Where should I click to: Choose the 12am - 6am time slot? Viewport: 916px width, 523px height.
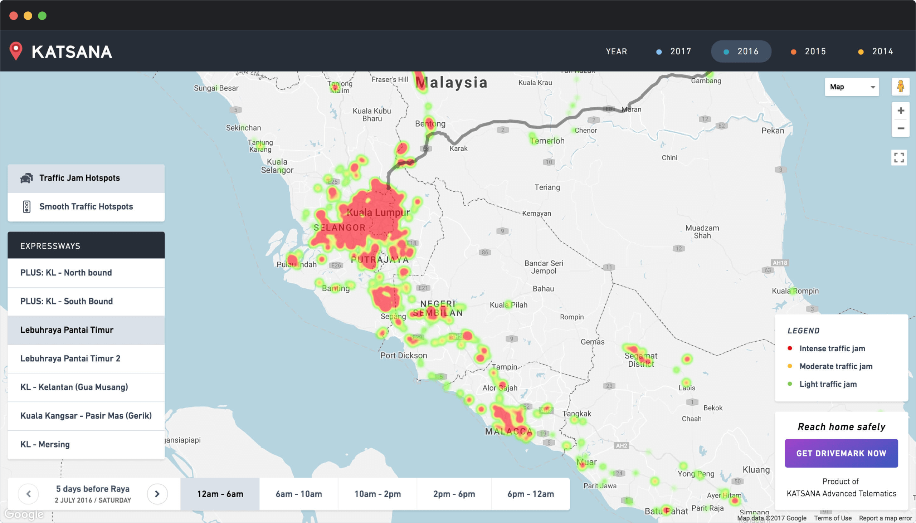click(x=220, y=494)
